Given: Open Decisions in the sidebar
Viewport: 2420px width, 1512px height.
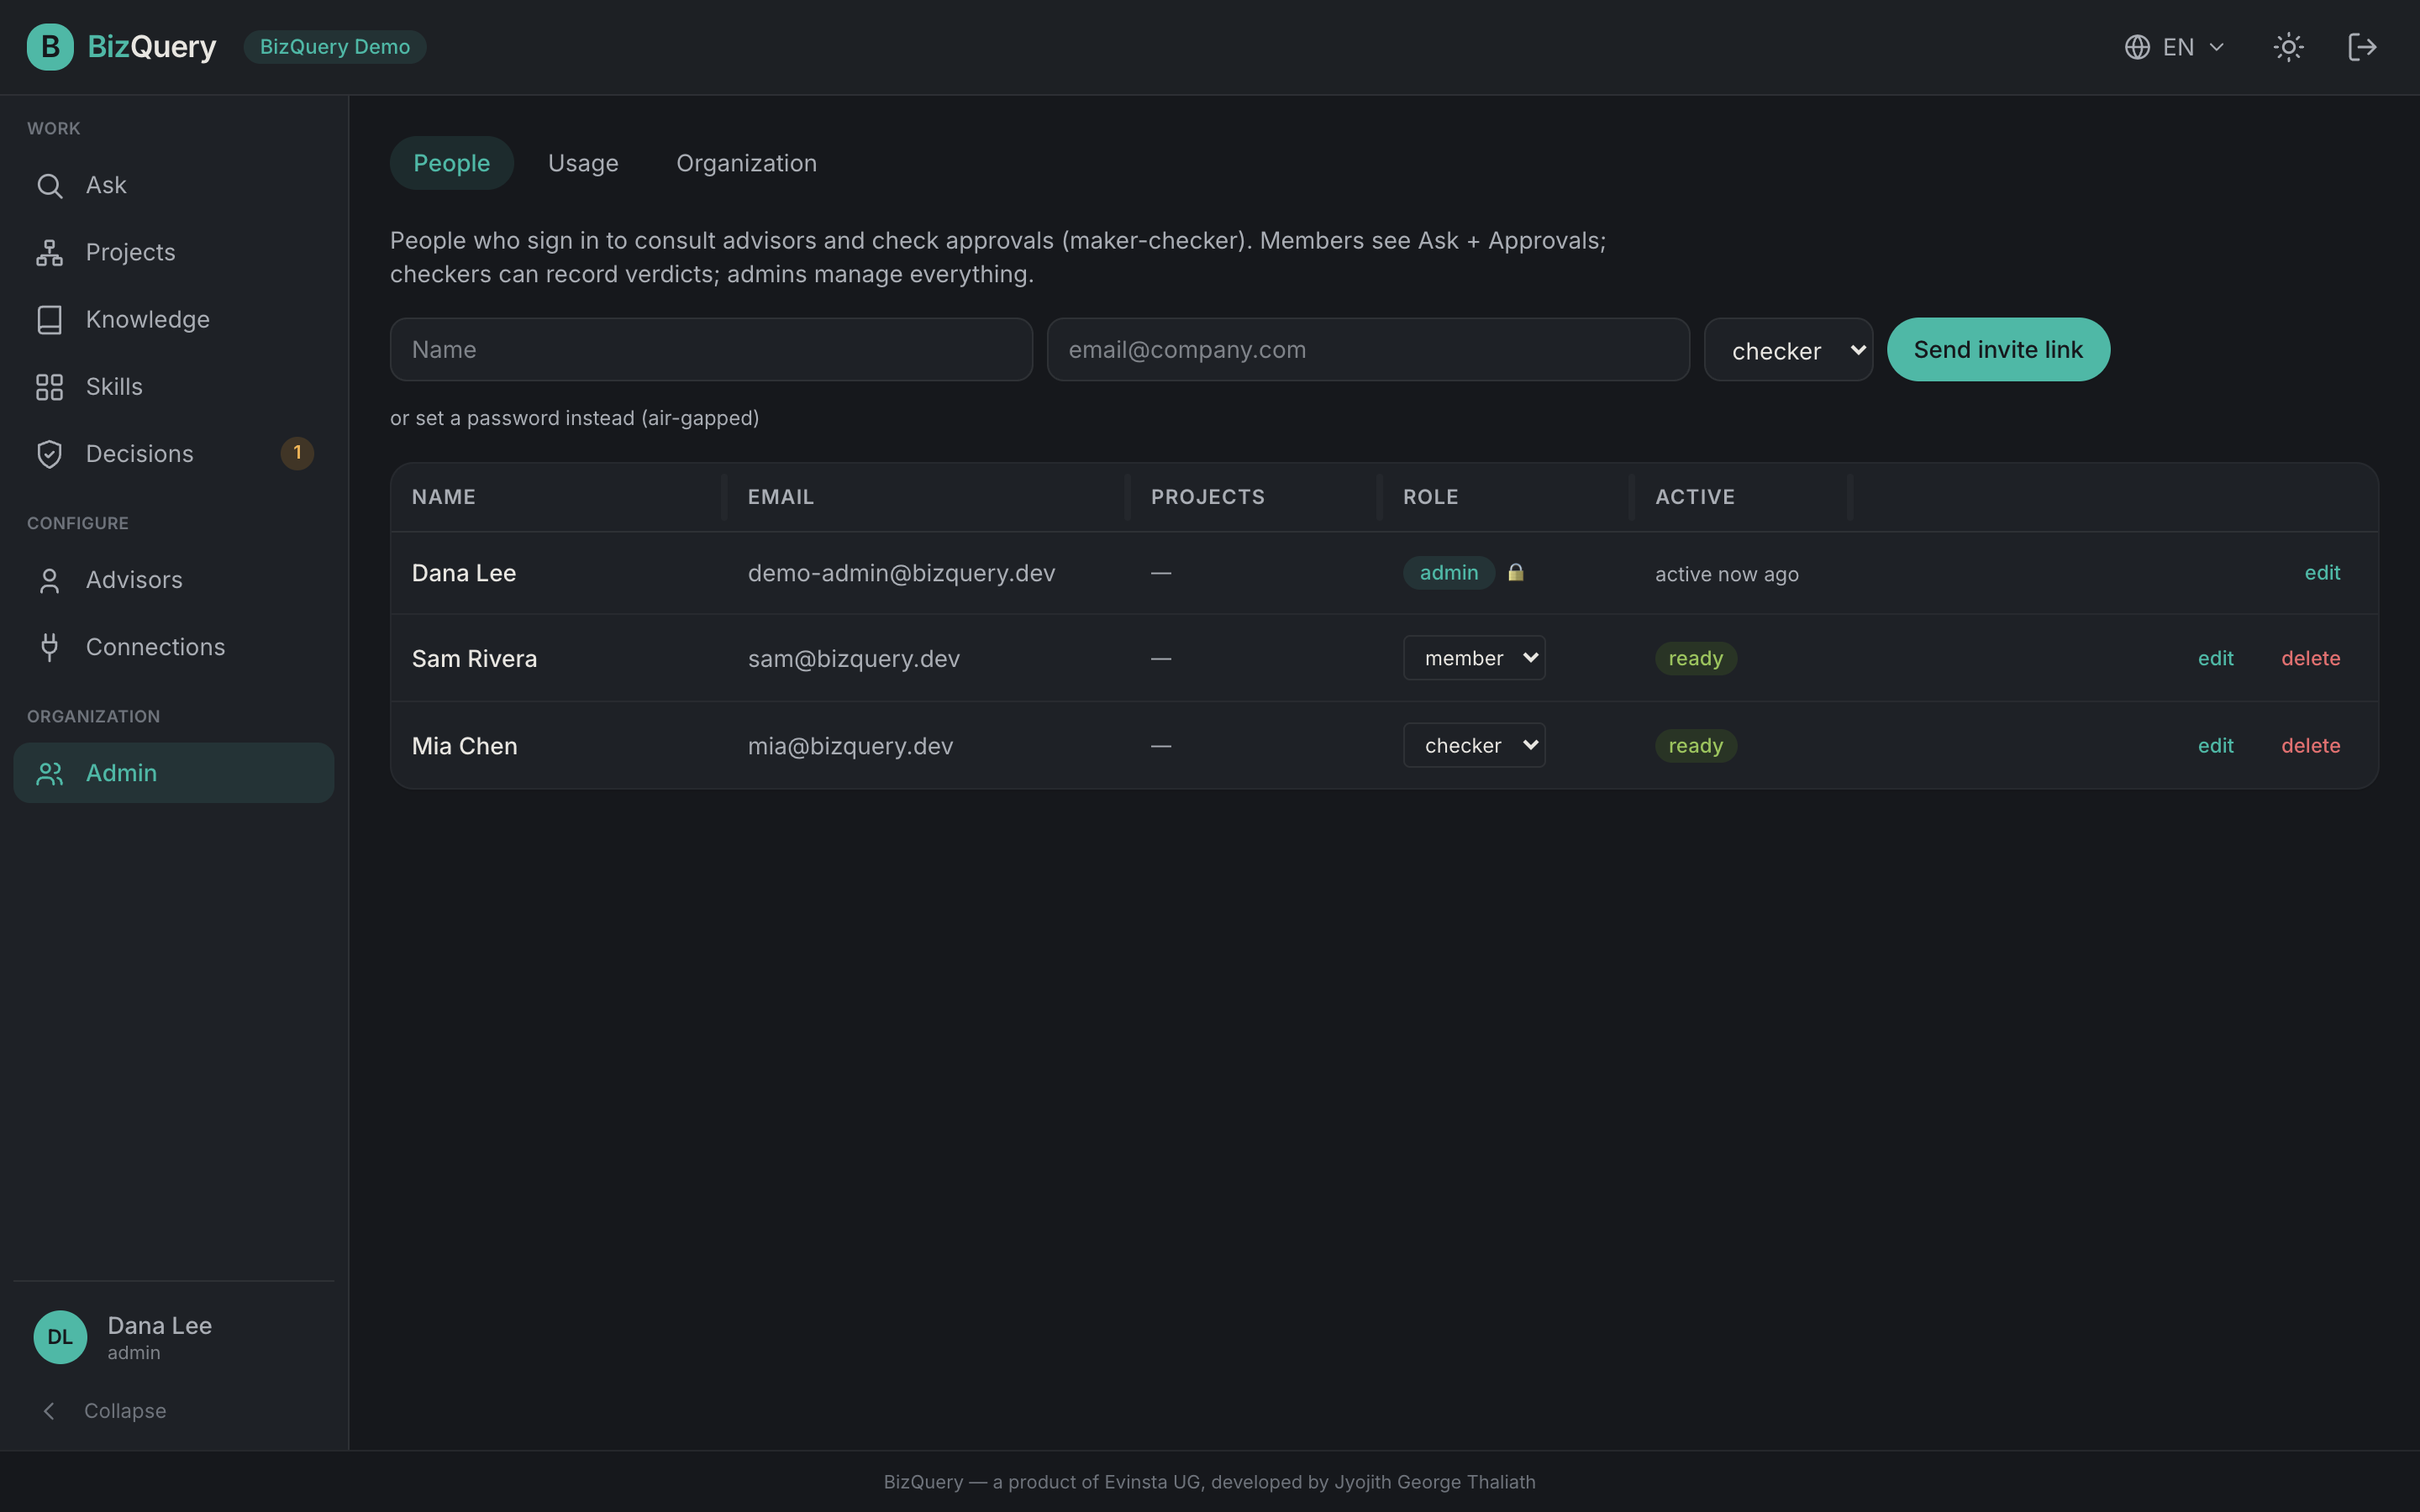Looking at the screenshot, I should pos(174,454).
